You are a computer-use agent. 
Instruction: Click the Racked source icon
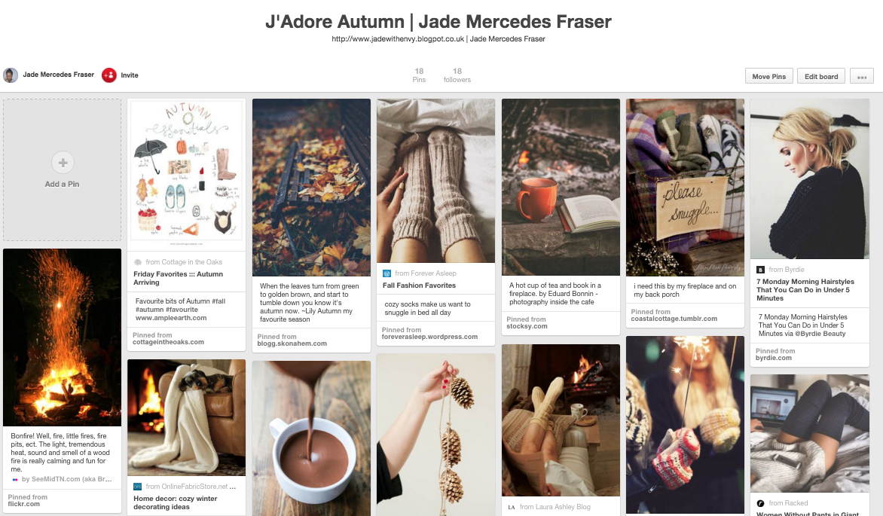[760, 503]
